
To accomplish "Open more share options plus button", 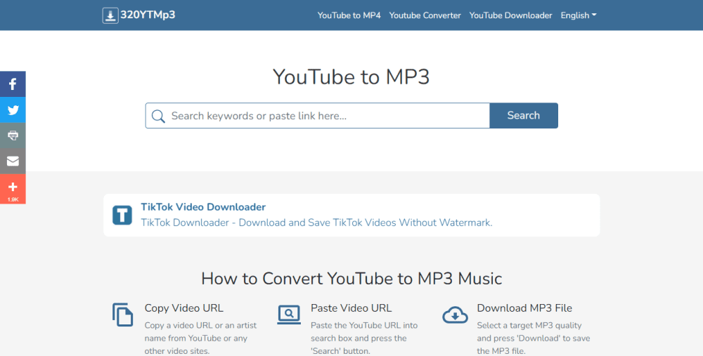I will coord(13,190).
